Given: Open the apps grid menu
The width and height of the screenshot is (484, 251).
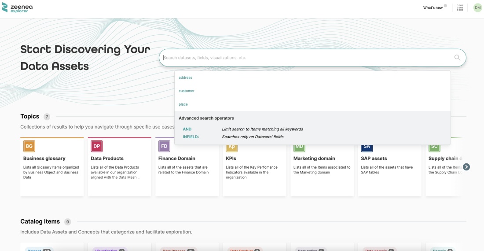Looking at the screenshot, I should (460, 7).
